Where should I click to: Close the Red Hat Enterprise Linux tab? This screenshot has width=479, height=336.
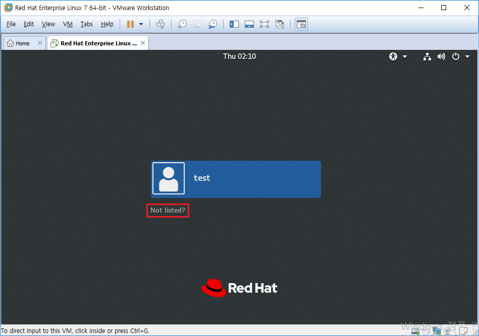pyautogui.click(x=143, y=43)
